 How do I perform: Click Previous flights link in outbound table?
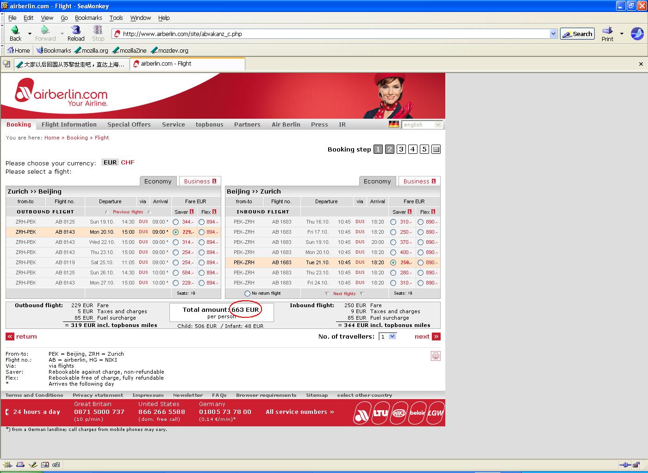pos(128,212)
